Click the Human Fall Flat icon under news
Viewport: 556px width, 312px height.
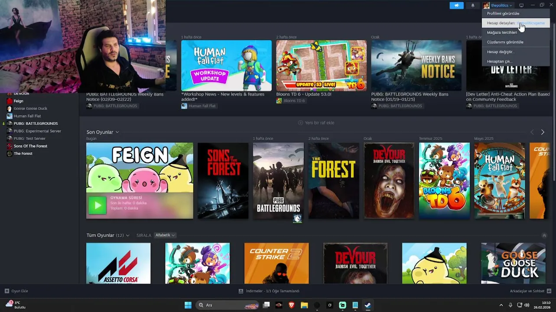pos(184,106)
